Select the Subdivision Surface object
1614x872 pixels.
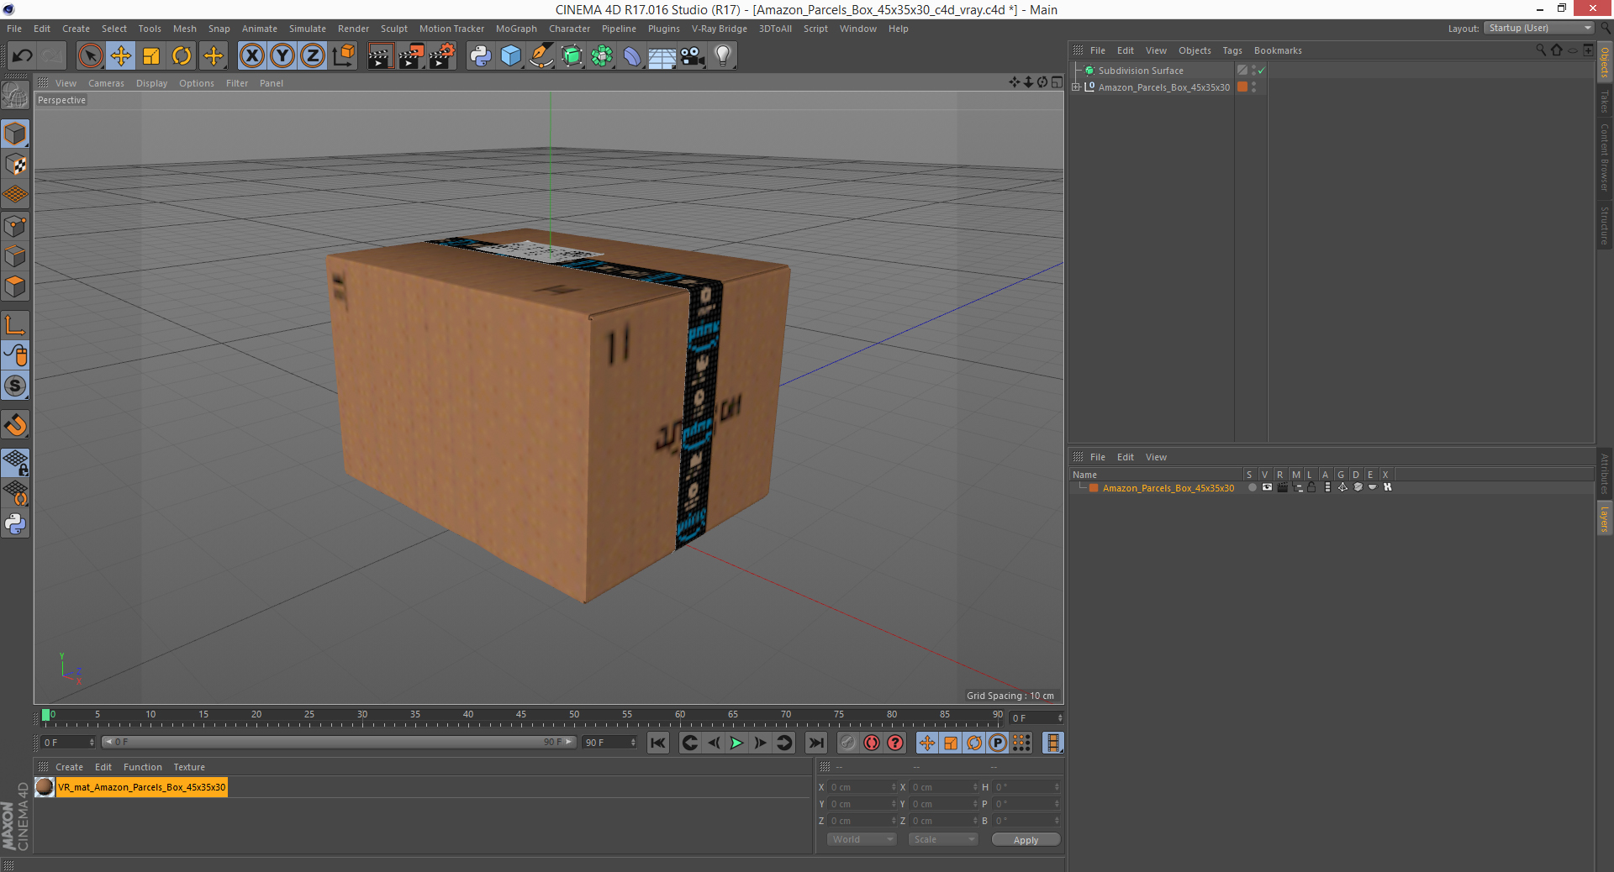(x=1140, y=71)
